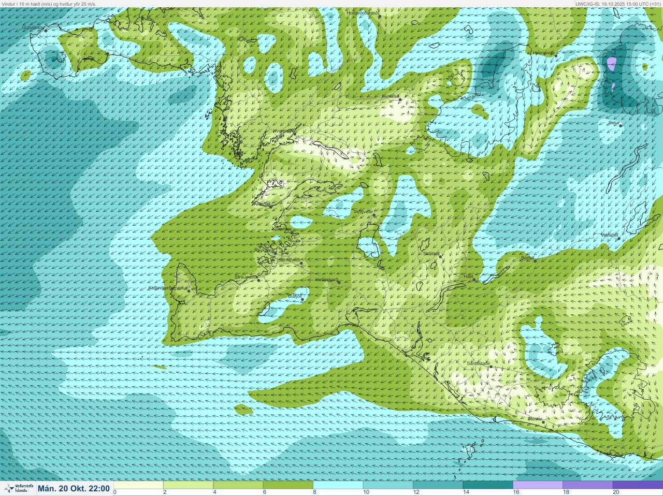Select the 2–4 m/s light green legend swatch
The height and width of the screenshot is (496, 663).
coord(188,485)
